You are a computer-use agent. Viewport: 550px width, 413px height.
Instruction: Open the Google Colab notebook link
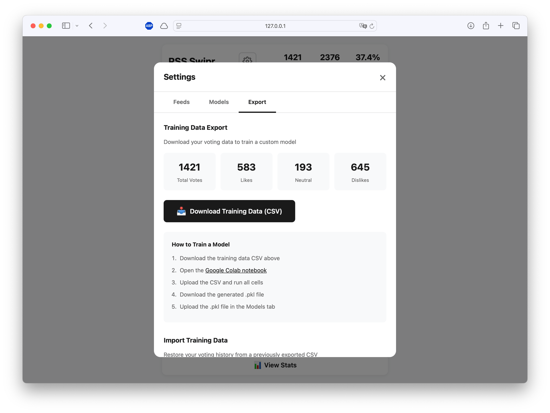tap(236, 270)
